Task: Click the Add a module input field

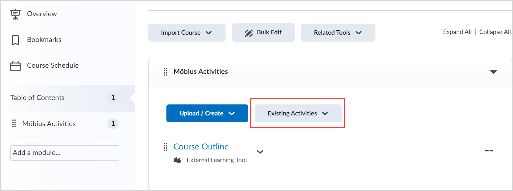Action: click(x=65, y=153)
